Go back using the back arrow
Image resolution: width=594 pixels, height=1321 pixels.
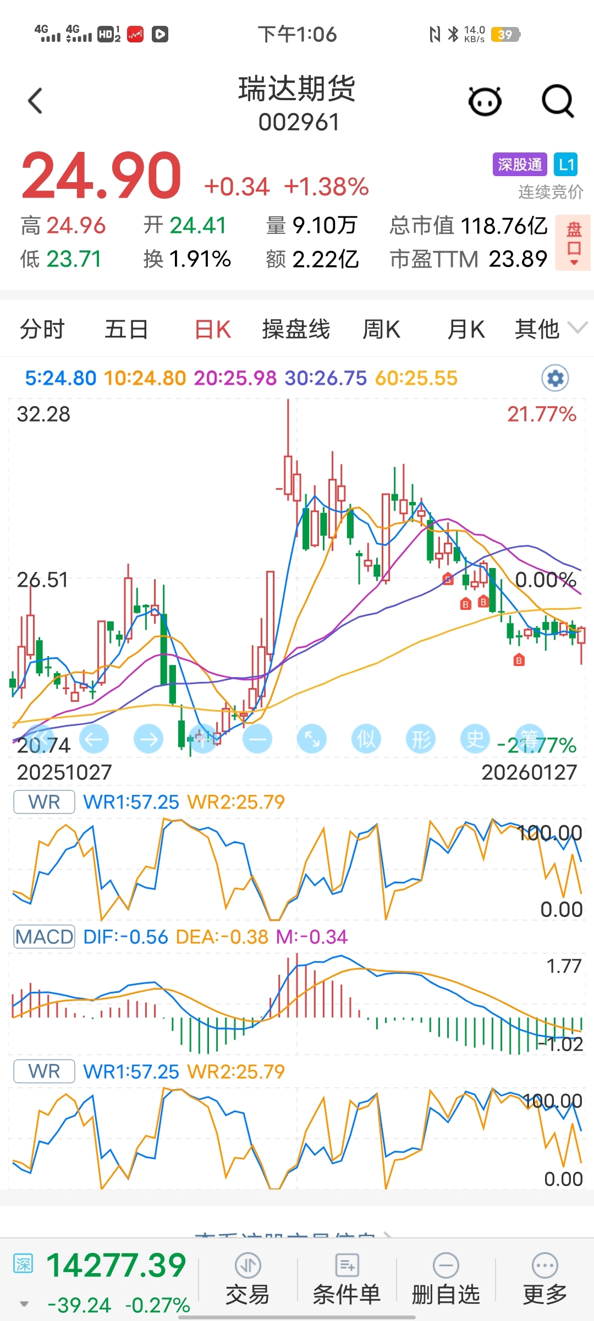coord(35,101)
